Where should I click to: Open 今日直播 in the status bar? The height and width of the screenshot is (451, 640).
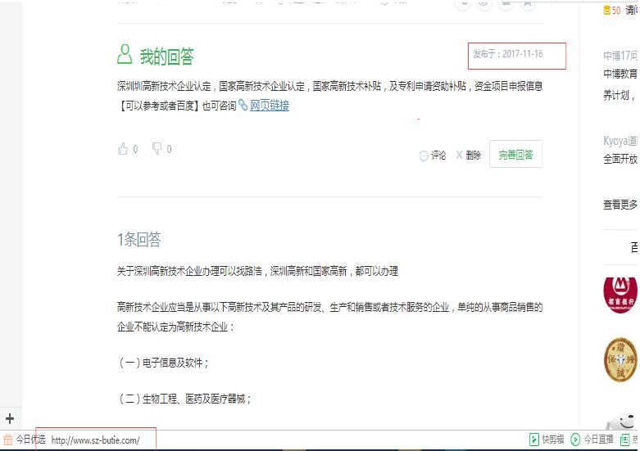592,440
